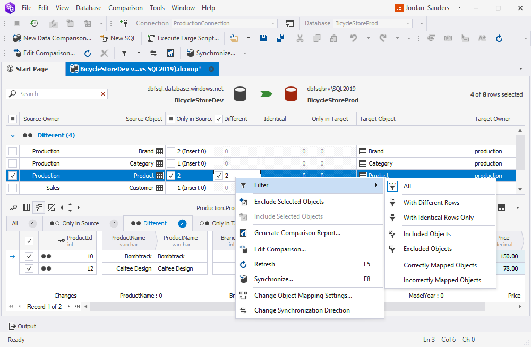Screen dimensions: 531x347
Task: Check the Sales Customer row checkbox
Action: tap(13, 188)
